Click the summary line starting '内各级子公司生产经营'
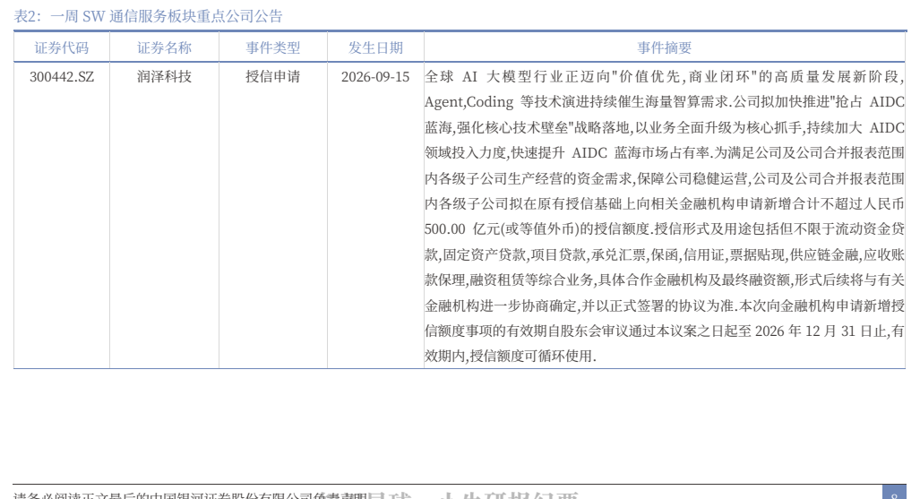The image size is (920, 499). pos(664,178)
